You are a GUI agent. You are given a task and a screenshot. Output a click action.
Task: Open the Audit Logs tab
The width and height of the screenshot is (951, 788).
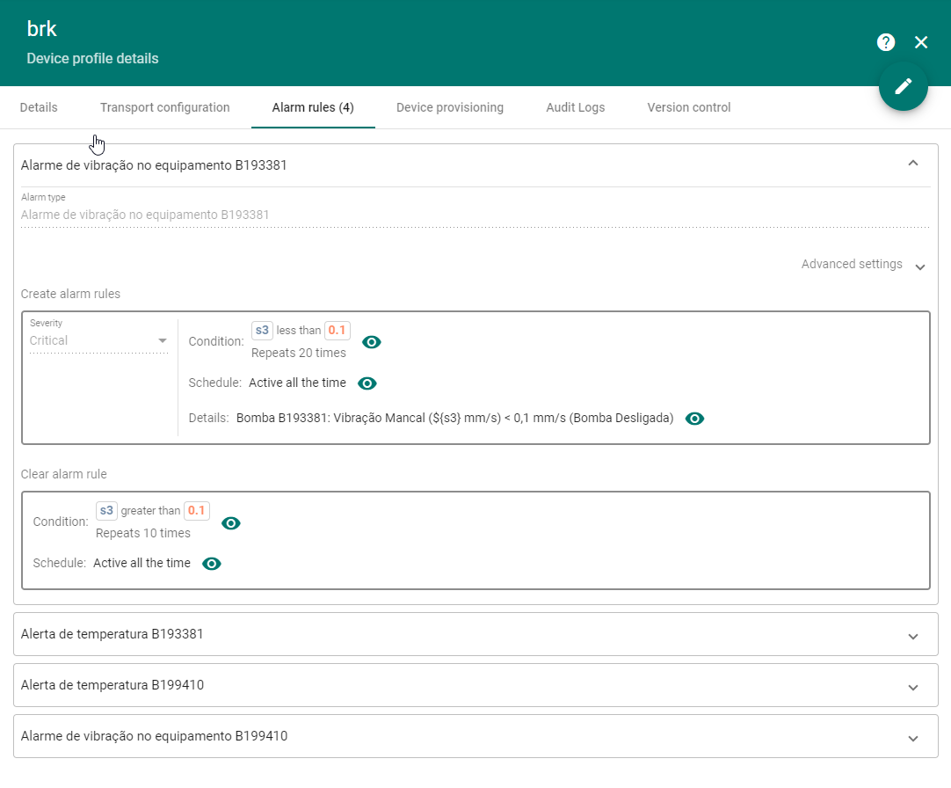pyautogui.click(x=575, y=106)
